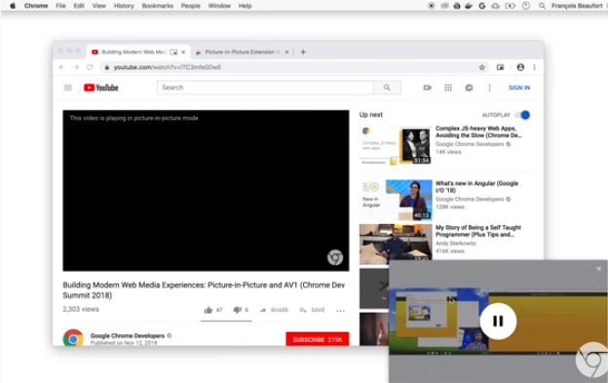Screen dimensions: 608x383
Task: Dislike the video with thumbs down
Action: point(237,310)
